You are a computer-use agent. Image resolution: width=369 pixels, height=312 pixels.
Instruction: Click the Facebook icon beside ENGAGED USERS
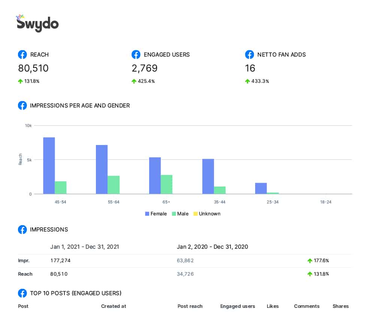pyautogui.click(x=136, y=55)
